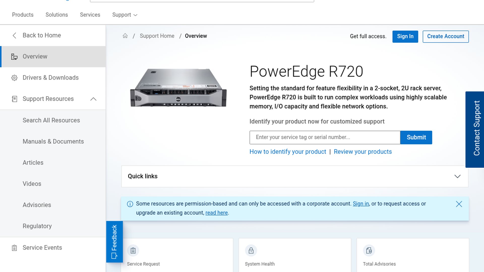Click the PowerEdge R720 heading
Screen dimensions: 484x272
[306, 72]
